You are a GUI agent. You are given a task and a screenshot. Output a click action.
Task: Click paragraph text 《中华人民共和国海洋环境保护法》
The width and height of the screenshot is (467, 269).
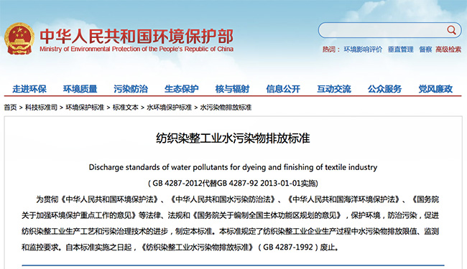click(343, 199)
